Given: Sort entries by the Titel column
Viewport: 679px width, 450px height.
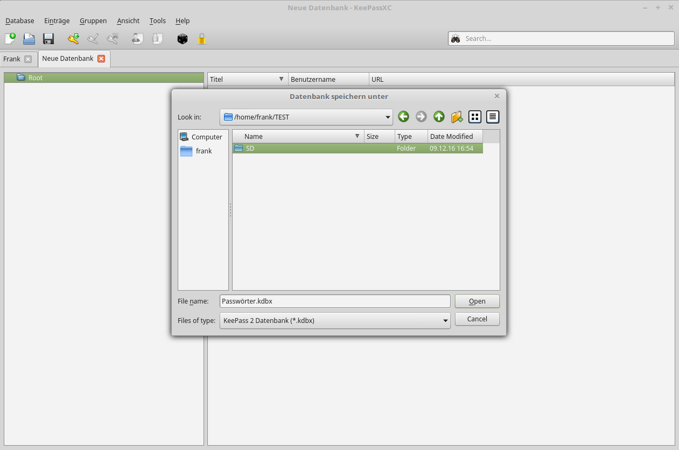Looking at the screenshot, I should [248, 79].
